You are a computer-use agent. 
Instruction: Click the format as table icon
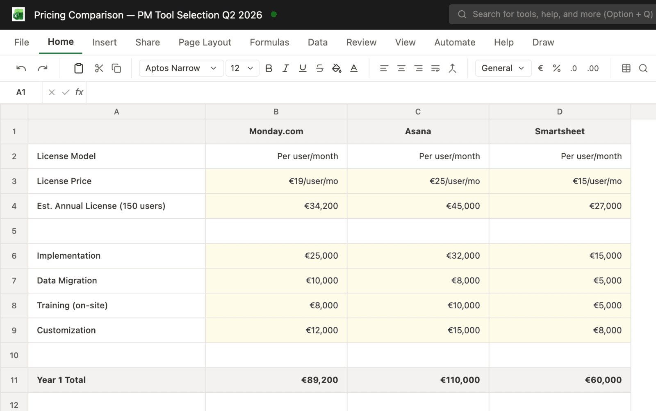tap(626, 68)
